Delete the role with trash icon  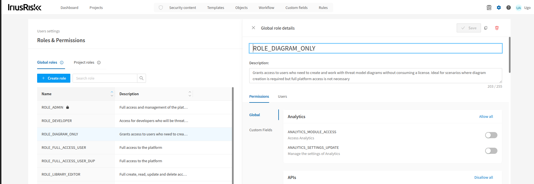[497, 28]
